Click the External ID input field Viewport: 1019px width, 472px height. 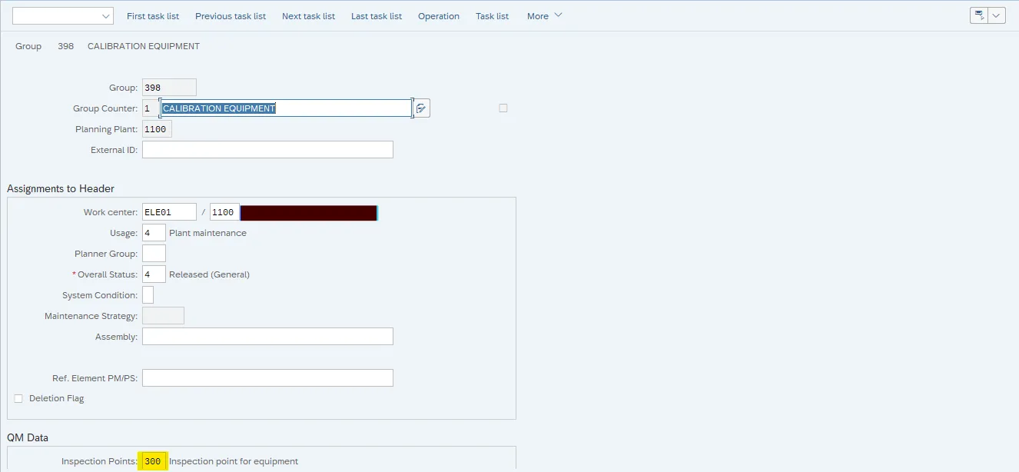click(267, 150)
